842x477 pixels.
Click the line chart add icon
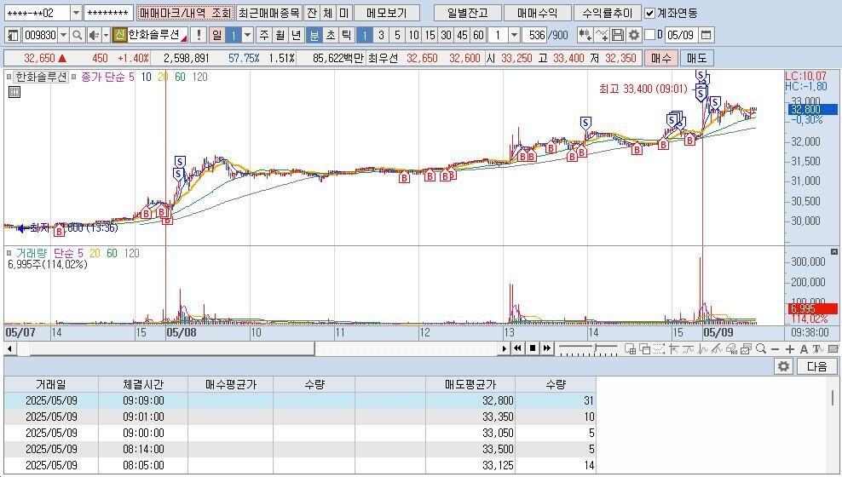(x=602, y=35)
